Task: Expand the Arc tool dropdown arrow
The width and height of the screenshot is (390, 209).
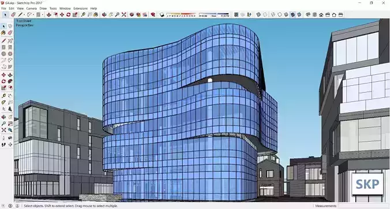Action: [33, 15]
